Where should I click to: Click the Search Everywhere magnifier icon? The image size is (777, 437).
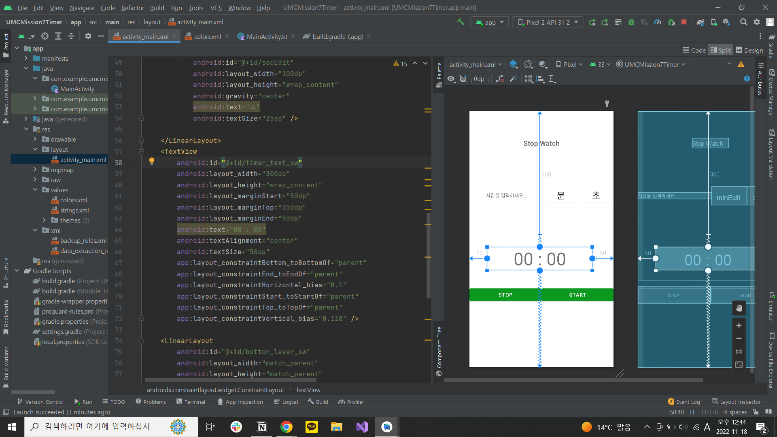tap(743, 22)
